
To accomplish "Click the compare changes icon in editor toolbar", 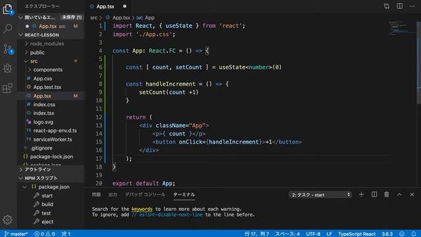I will (387, 6).
